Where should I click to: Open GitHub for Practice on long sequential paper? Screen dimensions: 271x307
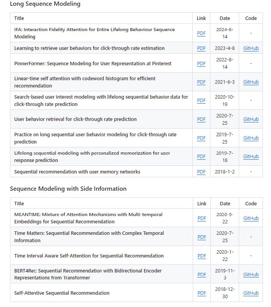pyautogui.click(x=251, y=138)
